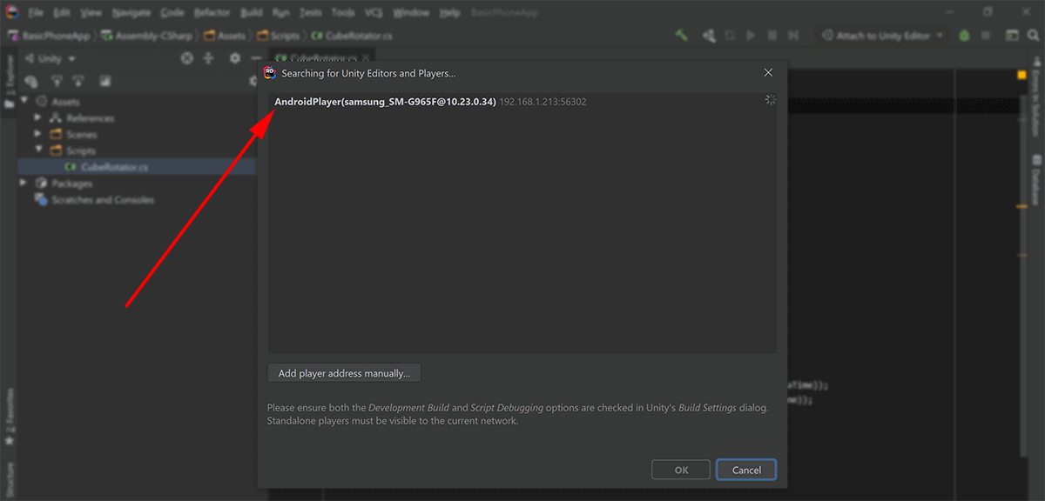
Task: Open the Window menu
Action: (x=411, y=13)
